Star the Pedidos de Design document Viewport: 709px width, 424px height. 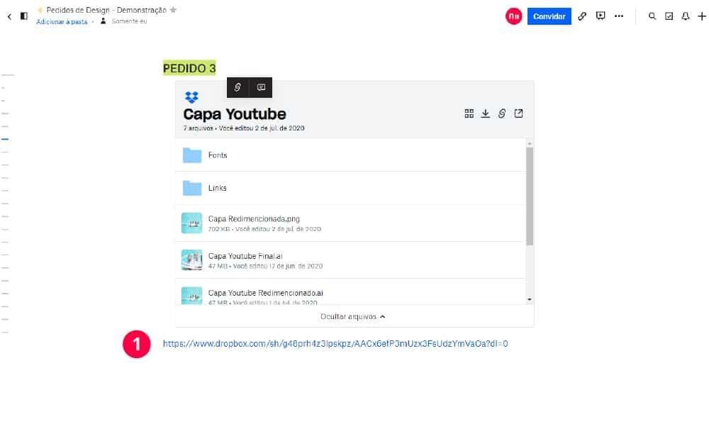click(174, 10)
